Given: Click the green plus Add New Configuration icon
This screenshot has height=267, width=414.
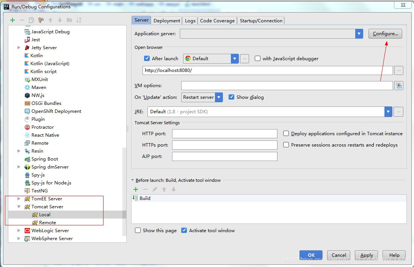Looking at the screenshot, I should click(x=13, y=20).
